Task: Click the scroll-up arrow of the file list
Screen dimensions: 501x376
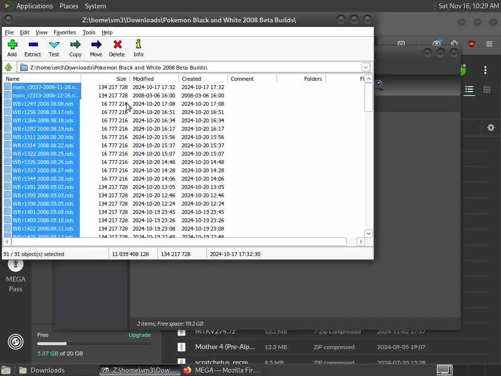Action: (x=368, y=79)
